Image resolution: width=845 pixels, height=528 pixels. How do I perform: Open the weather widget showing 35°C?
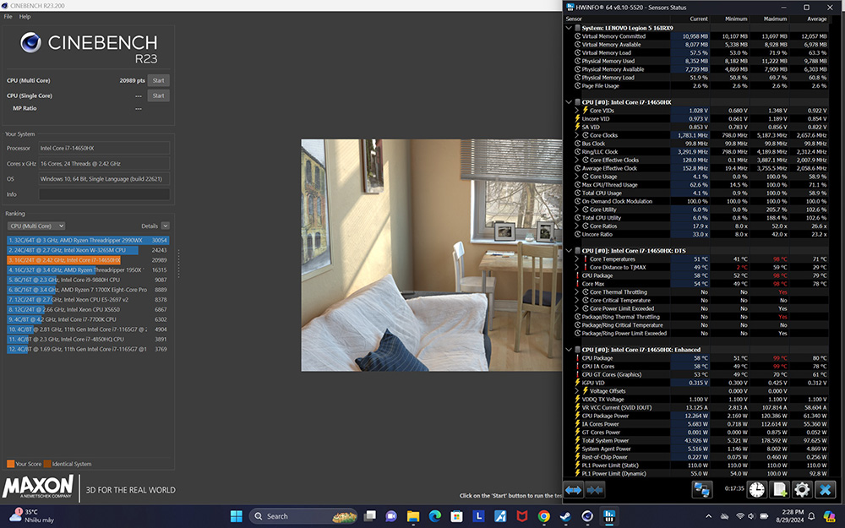32,516
